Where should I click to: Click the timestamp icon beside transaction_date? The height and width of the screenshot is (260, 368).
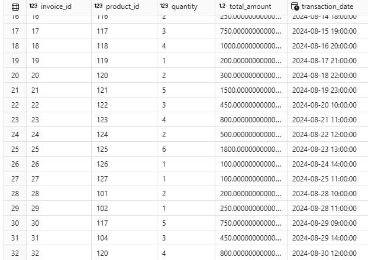(x=295, y=6)
